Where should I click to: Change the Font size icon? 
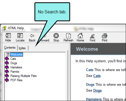pyautogui.click(x=92, y=36)
